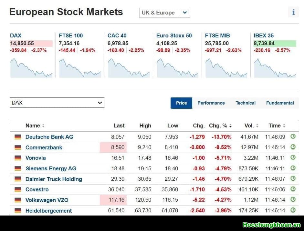Expand the DAX index selector
The image size is (304, 231).
point(57,103)
